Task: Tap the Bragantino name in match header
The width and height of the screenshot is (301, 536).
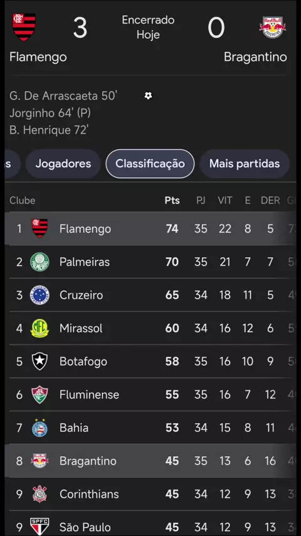Action: 255,57
